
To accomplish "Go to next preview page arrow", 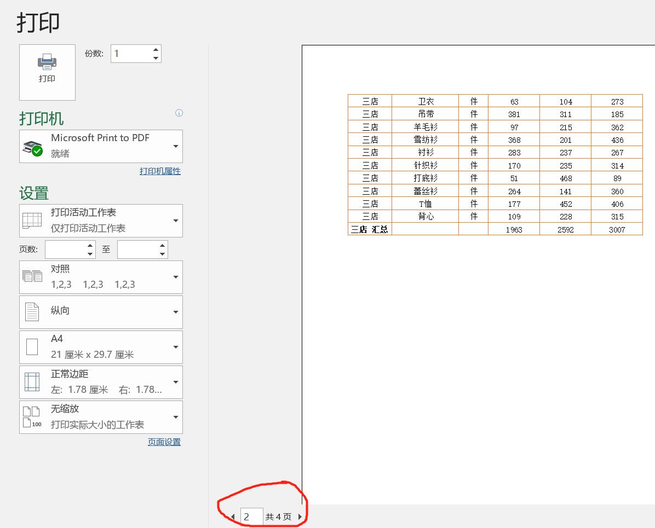I will pyautogui.click(x=300, y=517).
